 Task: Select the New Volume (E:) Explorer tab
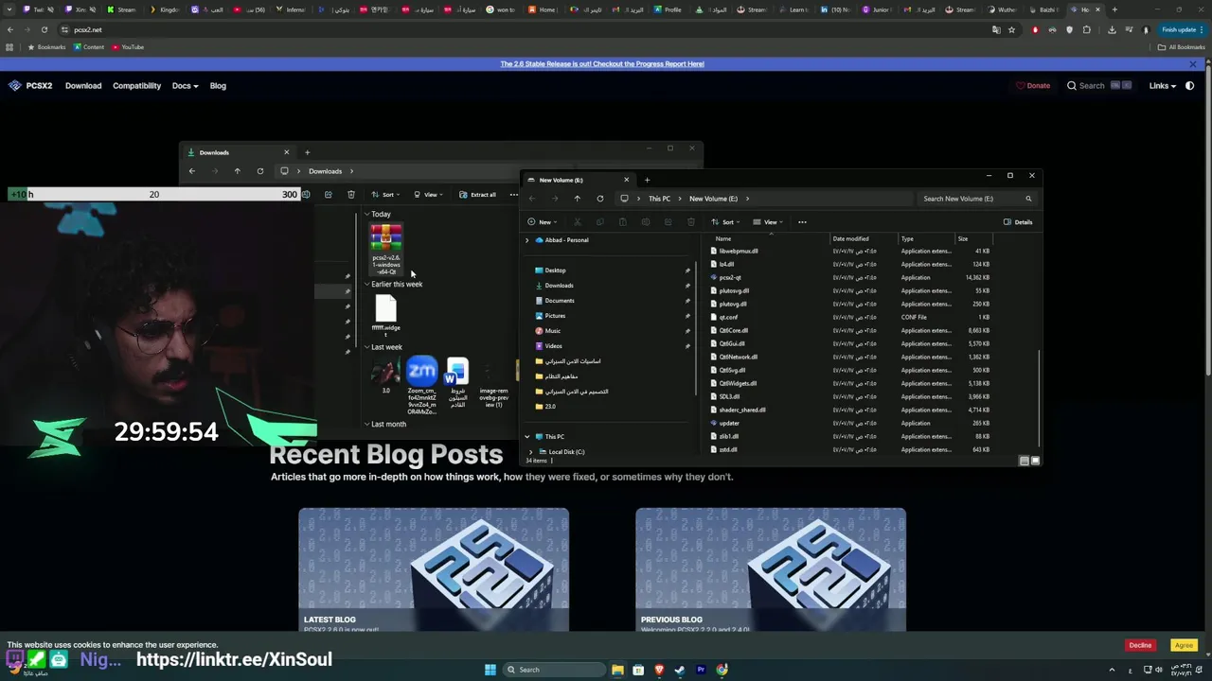tap(578, 180)
